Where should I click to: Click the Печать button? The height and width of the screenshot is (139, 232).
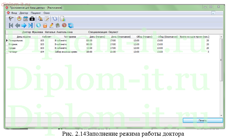pos(203,120)
